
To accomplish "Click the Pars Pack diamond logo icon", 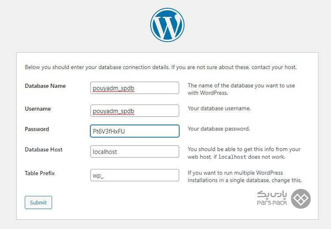I will point(301,199).
